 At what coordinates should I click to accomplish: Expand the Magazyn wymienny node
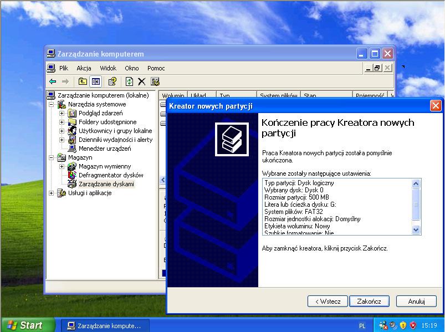[x=62, y=167]
